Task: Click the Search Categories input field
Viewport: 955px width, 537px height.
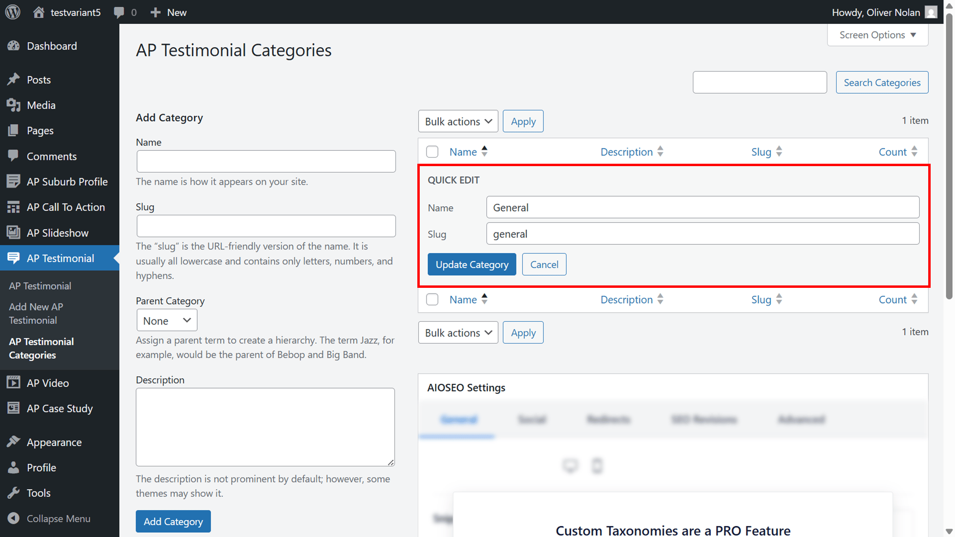Action: pyautogui.click(x=760, y=82)
